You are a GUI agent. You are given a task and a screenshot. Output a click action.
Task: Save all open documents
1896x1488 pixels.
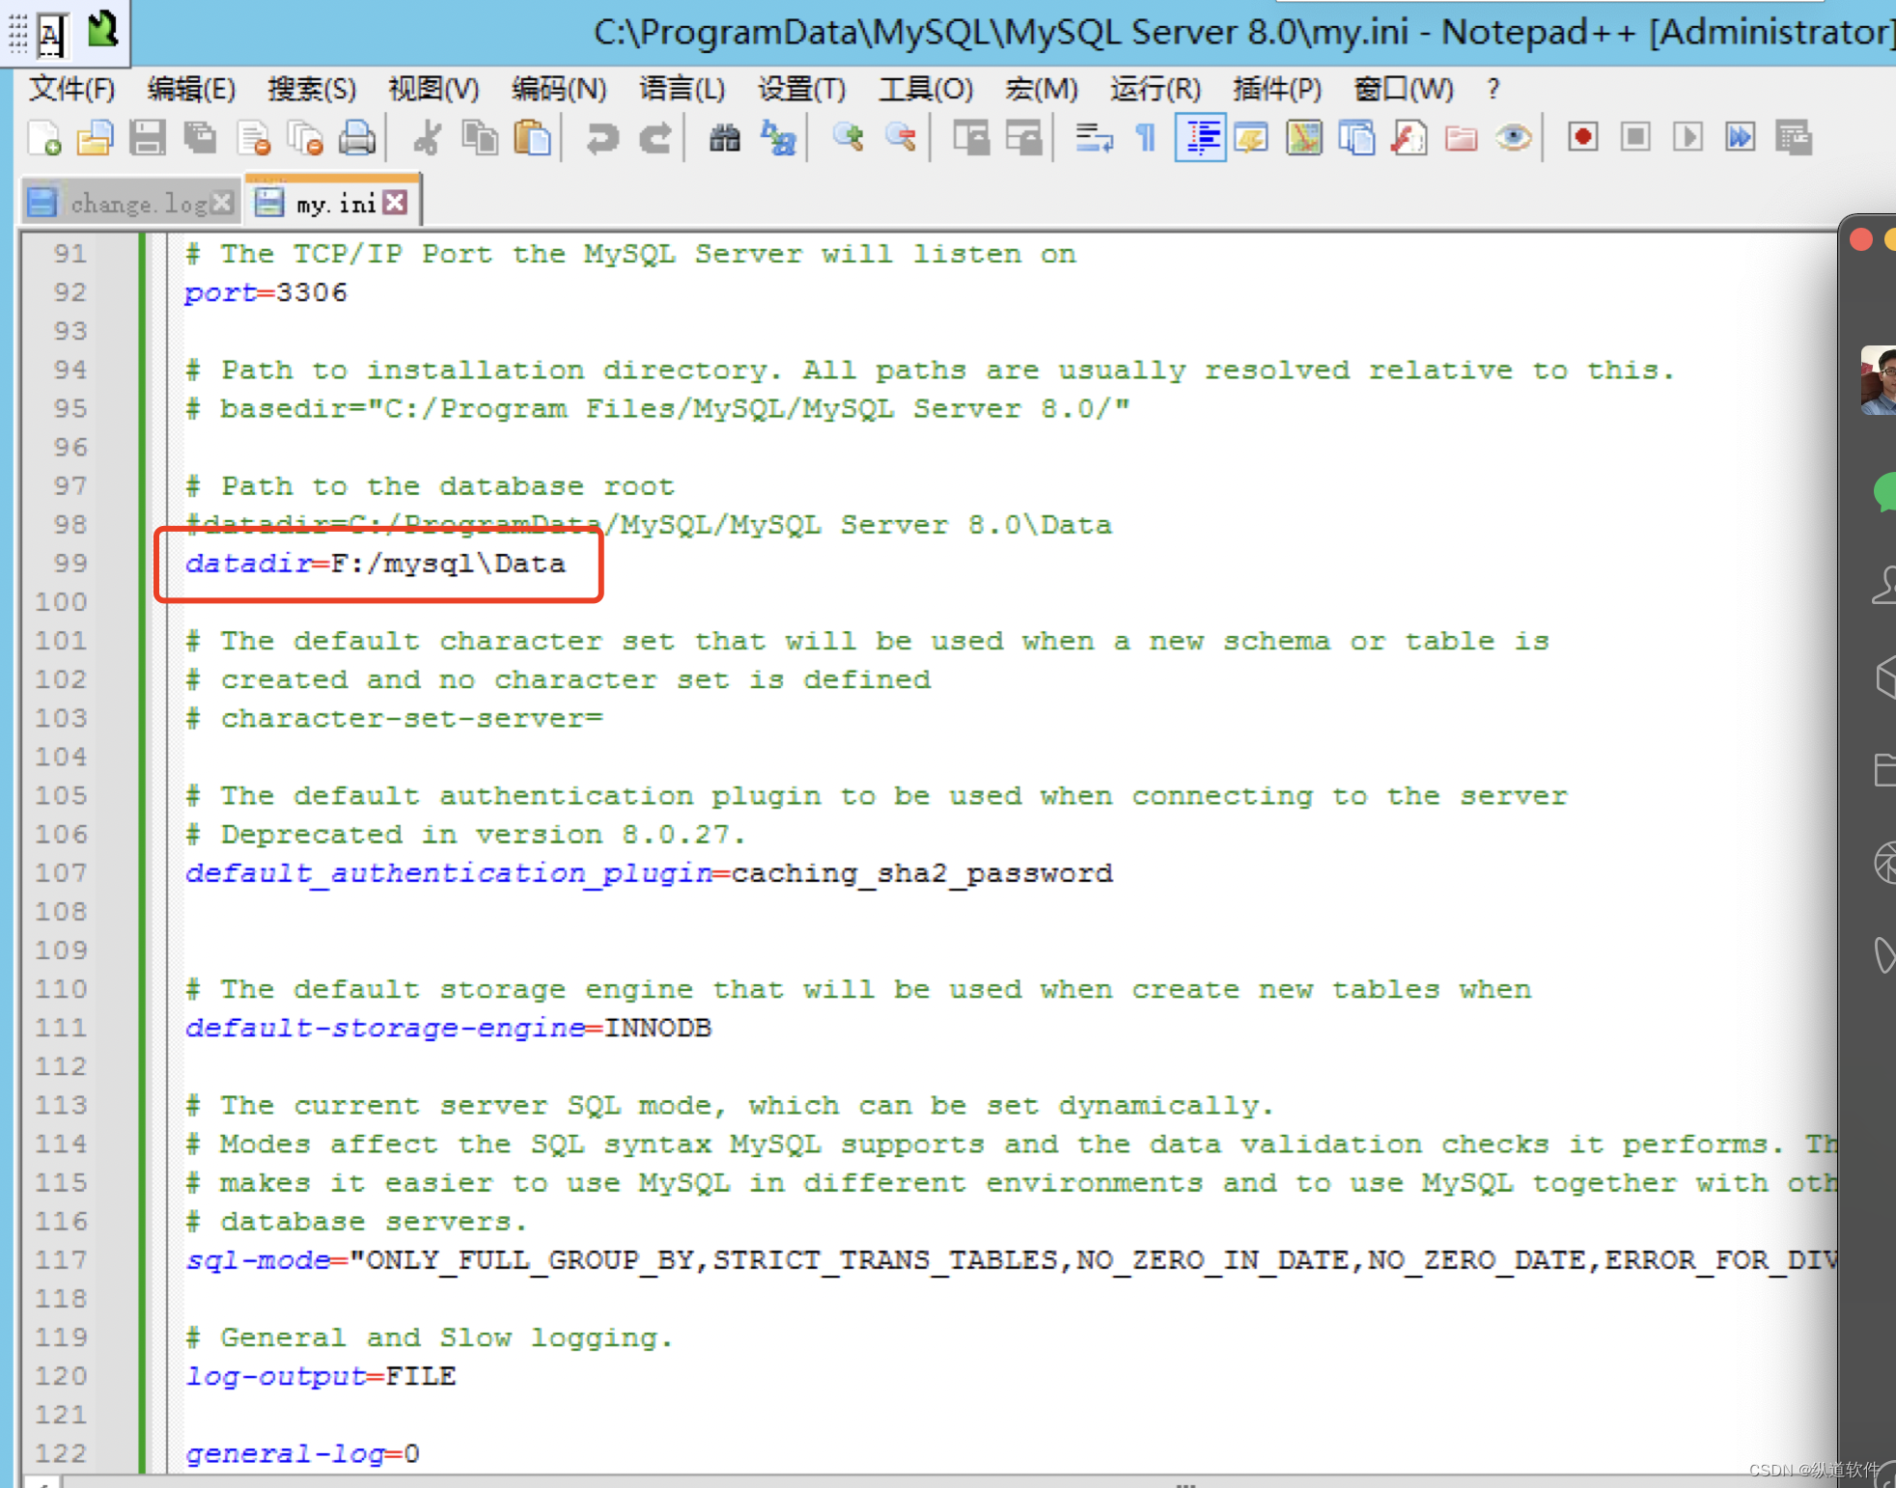coord(200,137)
